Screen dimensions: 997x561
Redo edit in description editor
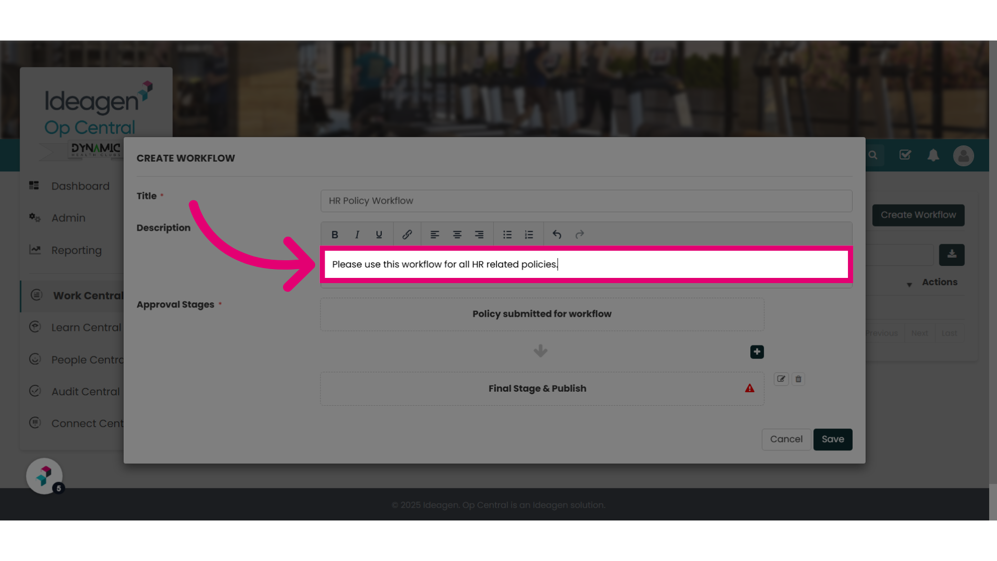[580, 235]
